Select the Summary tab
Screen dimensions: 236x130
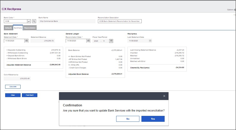point(18,28)
